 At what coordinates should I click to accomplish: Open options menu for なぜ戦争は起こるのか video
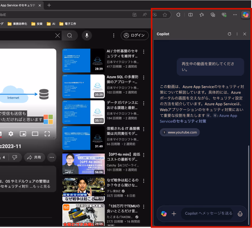(144, 181)
